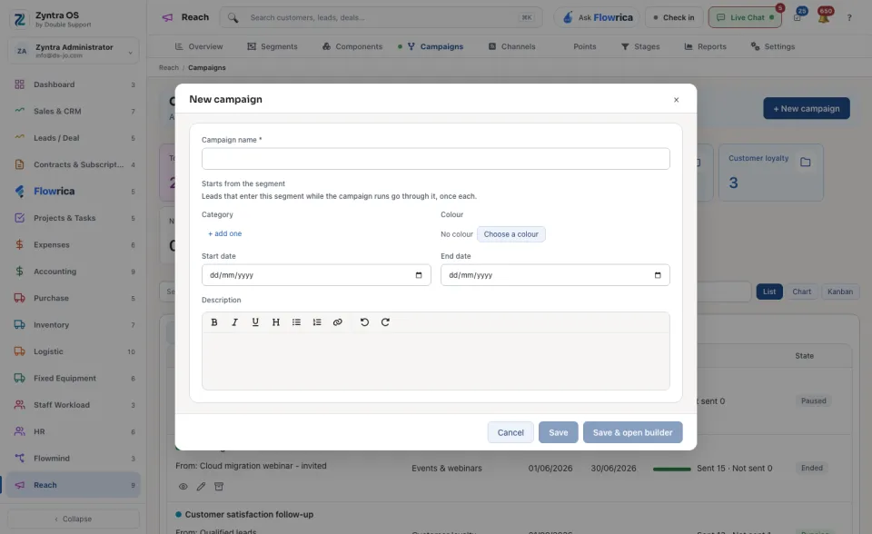Undo last edit in description editor

click(364, 322)
